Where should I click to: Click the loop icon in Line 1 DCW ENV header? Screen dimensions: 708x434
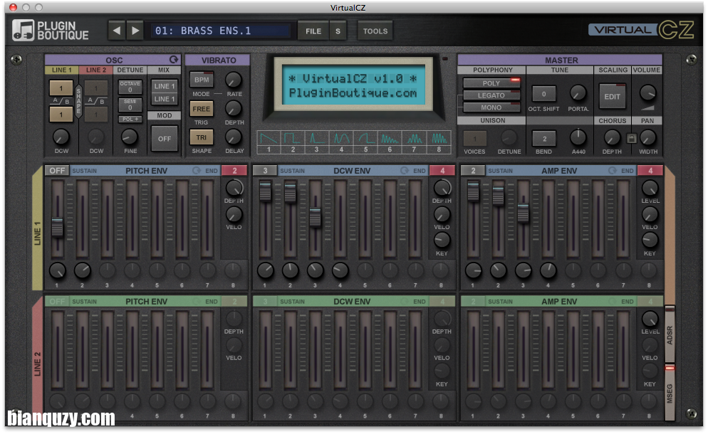(405, 171)
